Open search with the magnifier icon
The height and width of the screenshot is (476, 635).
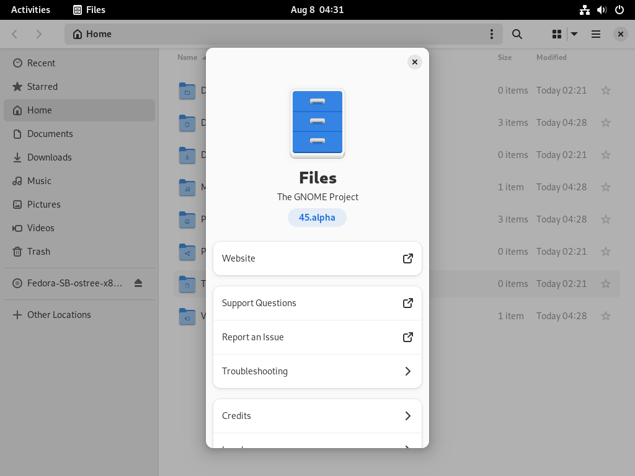(517, 34)
